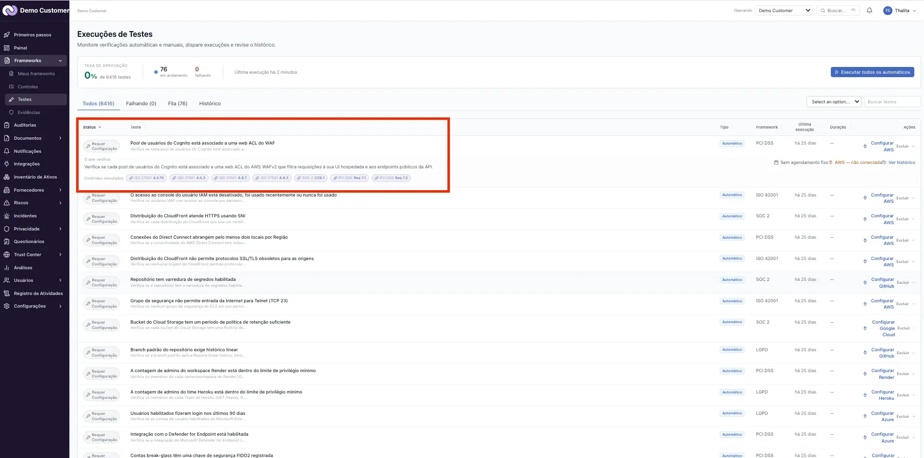Viewport: 924px width, 458px height.
Task: Click the Análises chart icon
Action: click(x=7, y=268)
